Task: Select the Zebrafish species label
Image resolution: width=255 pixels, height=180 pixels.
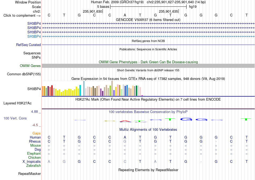Action: (34, 165)
